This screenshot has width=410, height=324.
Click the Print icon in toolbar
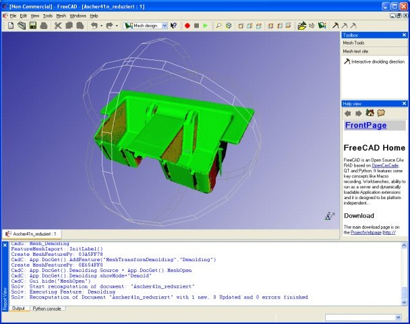44,26
